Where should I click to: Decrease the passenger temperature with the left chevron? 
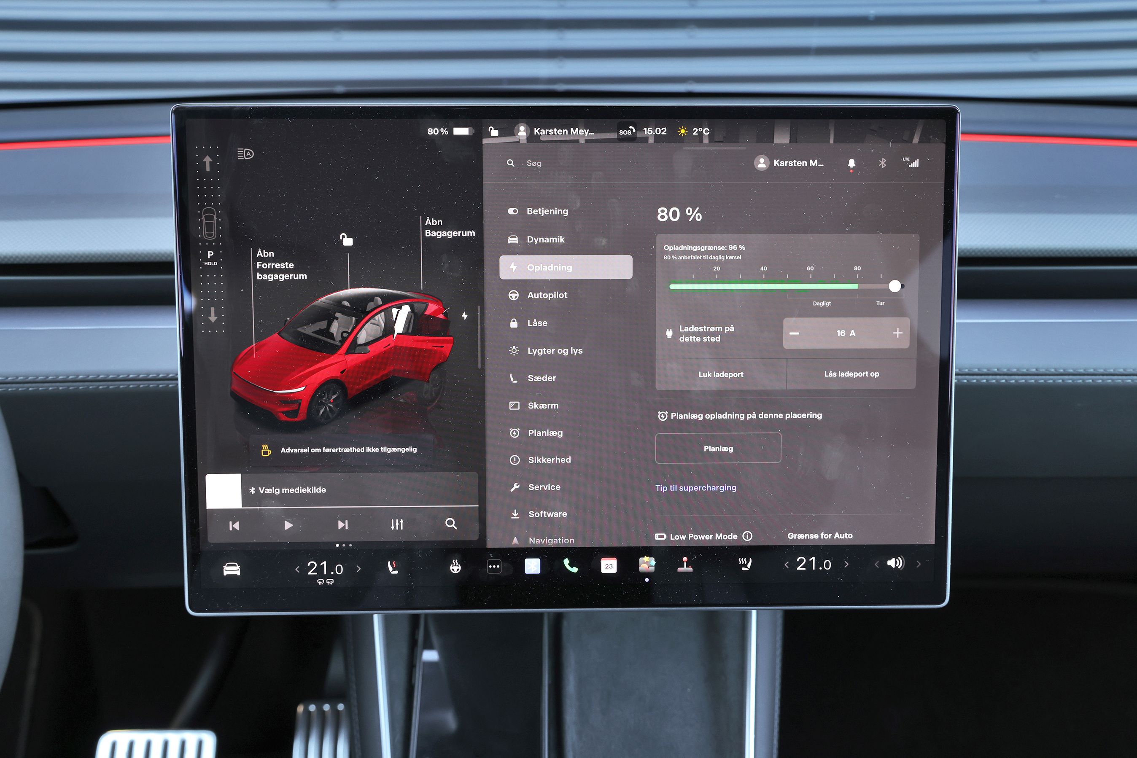(787, 564)
